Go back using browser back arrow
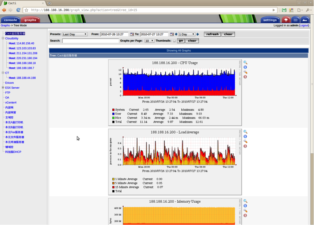The height and width of the screenshot is (225, 314). 4,10
